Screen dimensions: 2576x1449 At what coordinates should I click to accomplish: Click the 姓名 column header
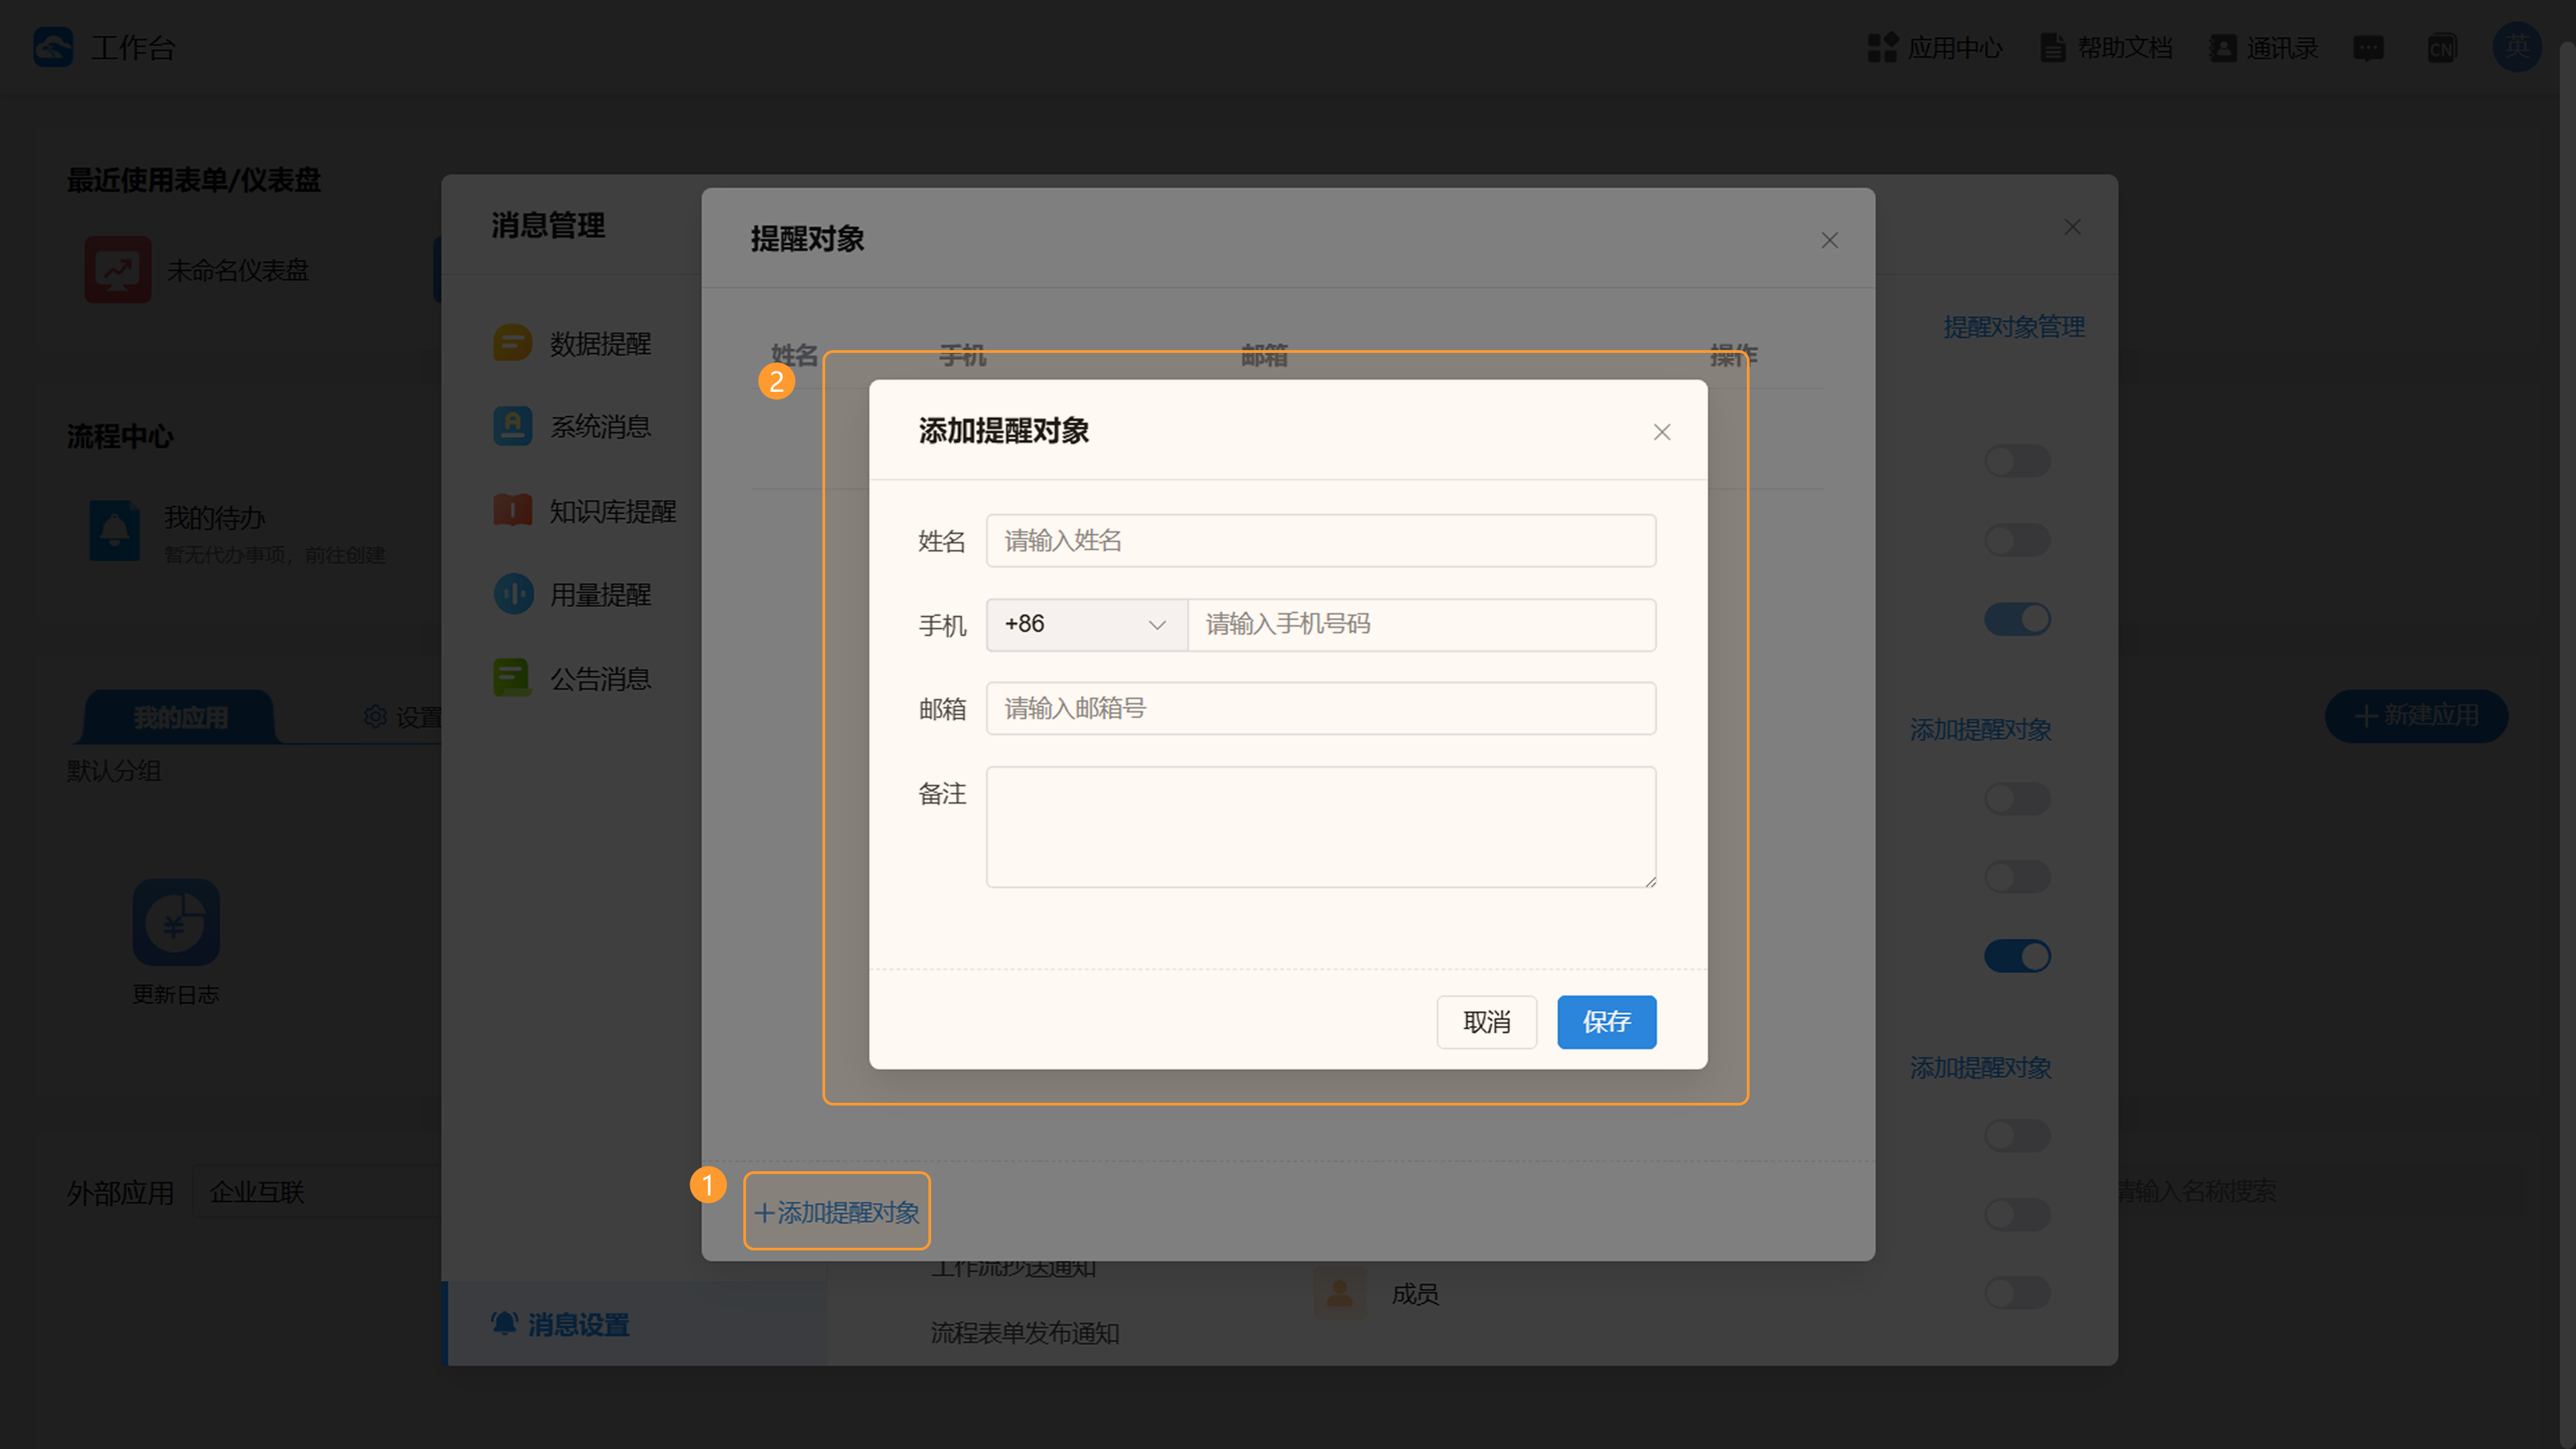coord(794,355)
